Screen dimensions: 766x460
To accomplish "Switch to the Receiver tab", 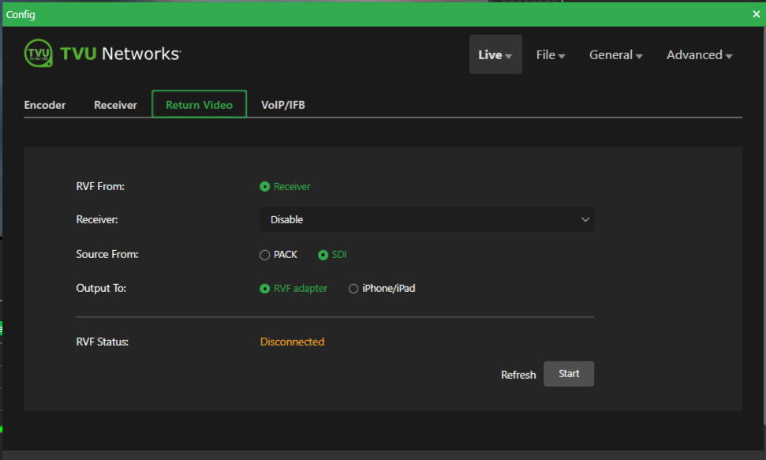I will coord(115,105).
